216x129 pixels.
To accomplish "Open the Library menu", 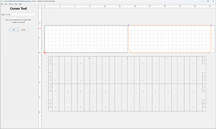I will pyautogui.click(x=11, y=4).
